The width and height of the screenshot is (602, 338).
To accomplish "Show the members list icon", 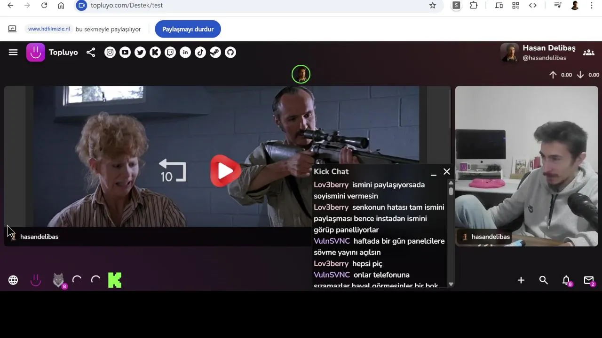I will point(589,53).
